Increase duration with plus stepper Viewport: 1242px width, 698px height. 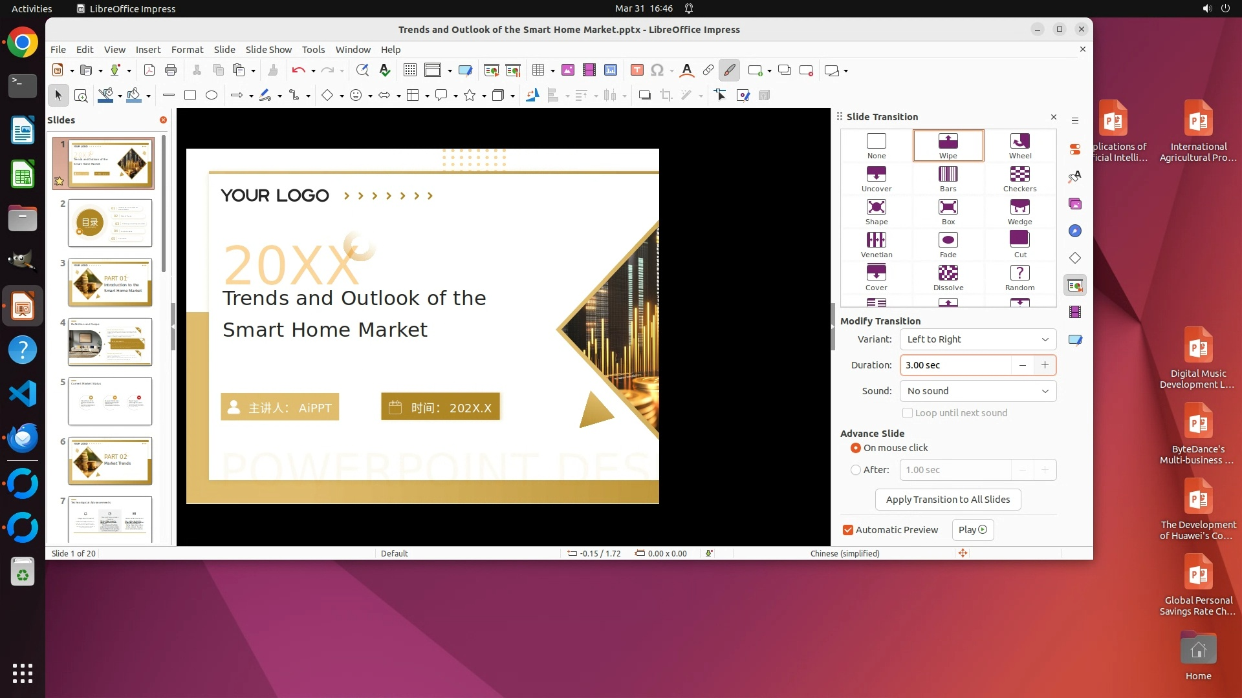pyautogui.click(x=1045, y=365)
